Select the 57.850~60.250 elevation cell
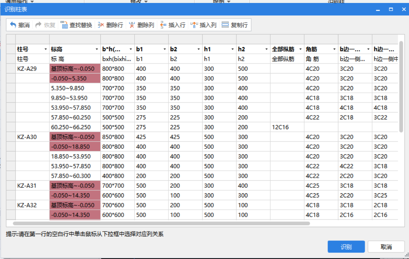This screenshot has width=409, height=259. [x=75, y=117]
